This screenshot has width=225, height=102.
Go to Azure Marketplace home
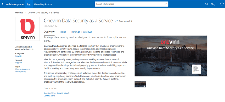13,4
